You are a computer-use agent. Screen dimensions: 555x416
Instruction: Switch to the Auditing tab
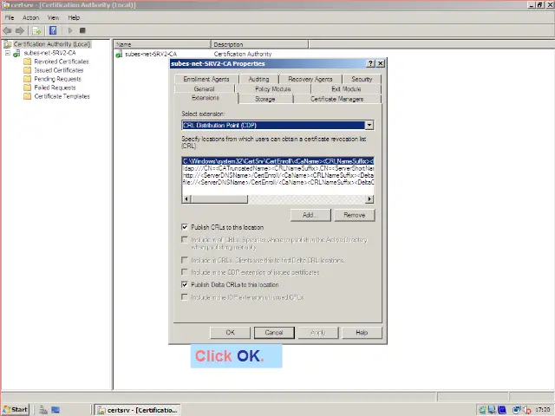258,79
